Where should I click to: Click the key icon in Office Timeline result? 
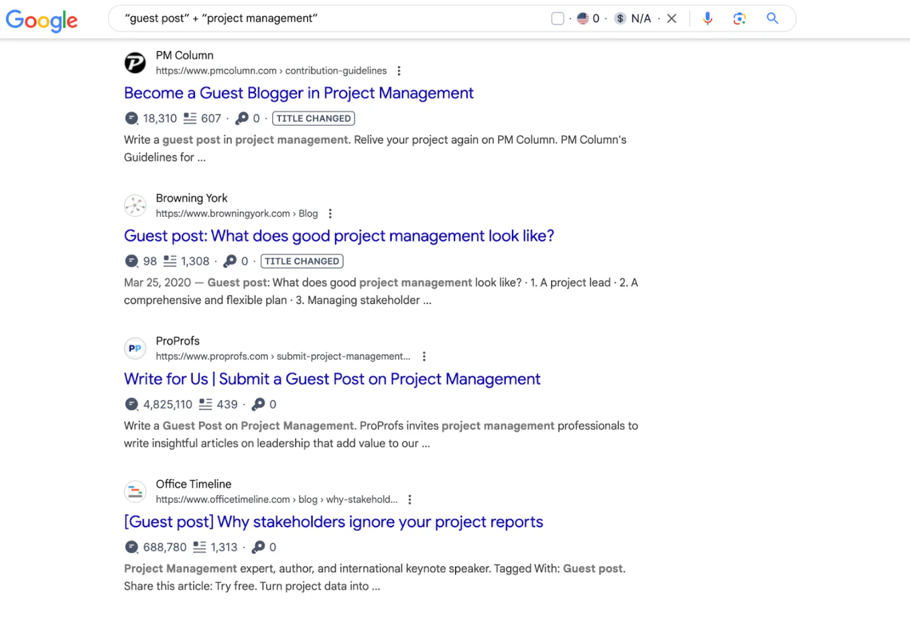(258, 547)
